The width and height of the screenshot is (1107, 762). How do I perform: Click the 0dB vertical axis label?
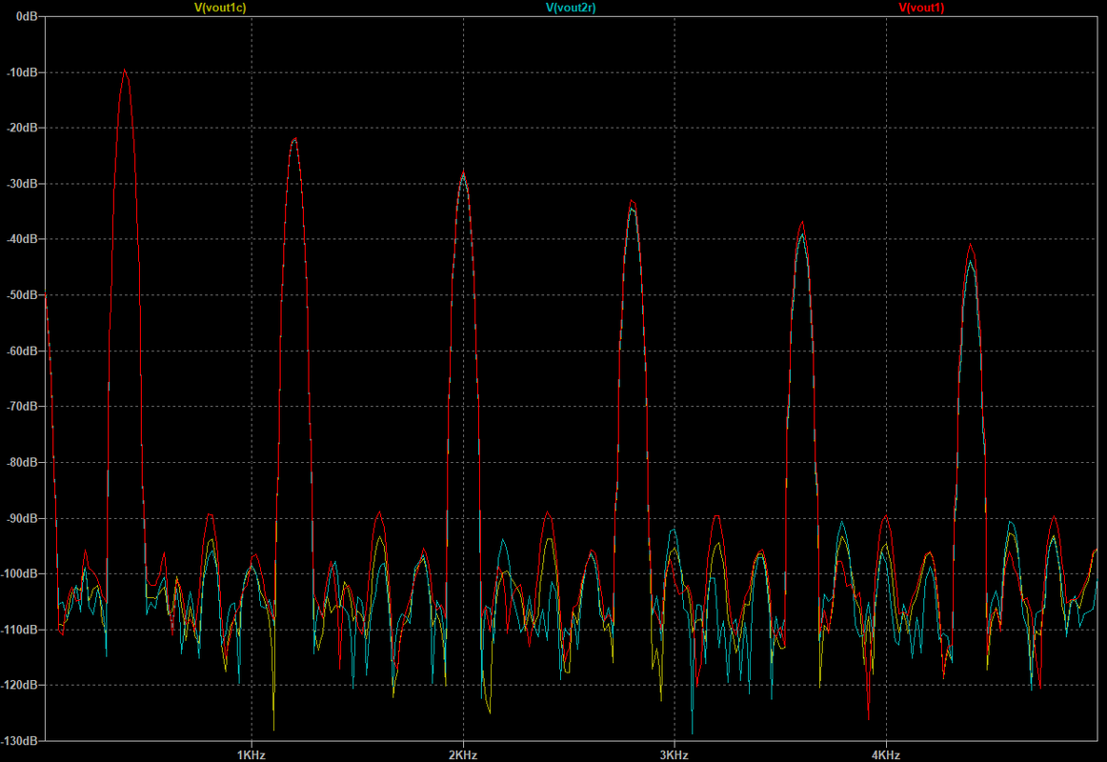(x=27, y=16)
